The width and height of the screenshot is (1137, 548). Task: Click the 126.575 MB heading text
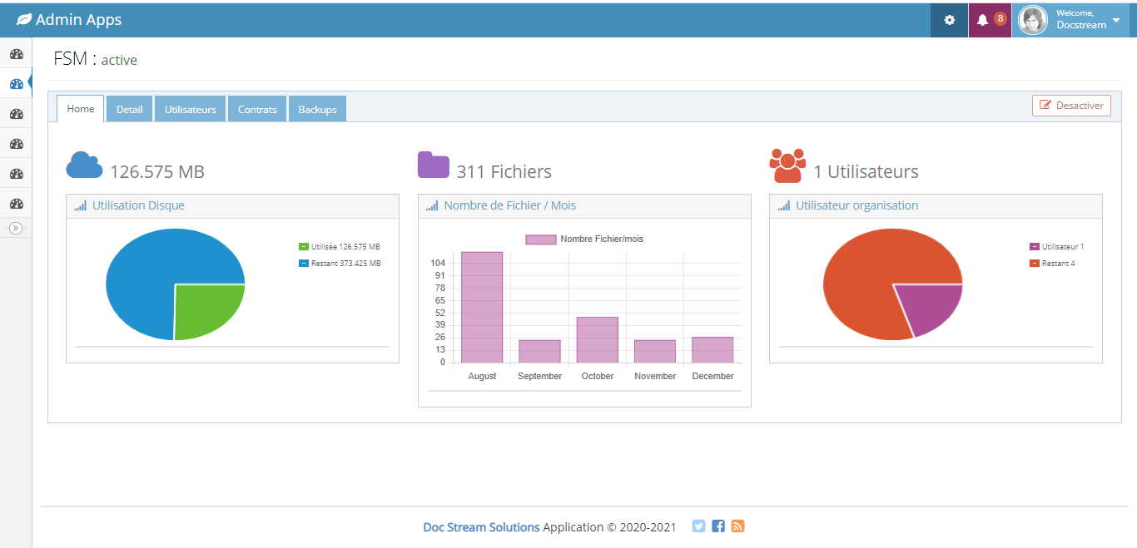pyautogui.click(x=157, y=172)
